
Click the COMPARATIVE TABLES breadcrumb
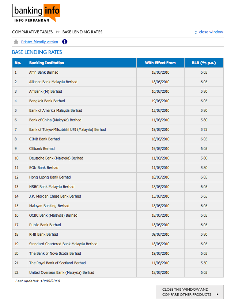[33, 32]
